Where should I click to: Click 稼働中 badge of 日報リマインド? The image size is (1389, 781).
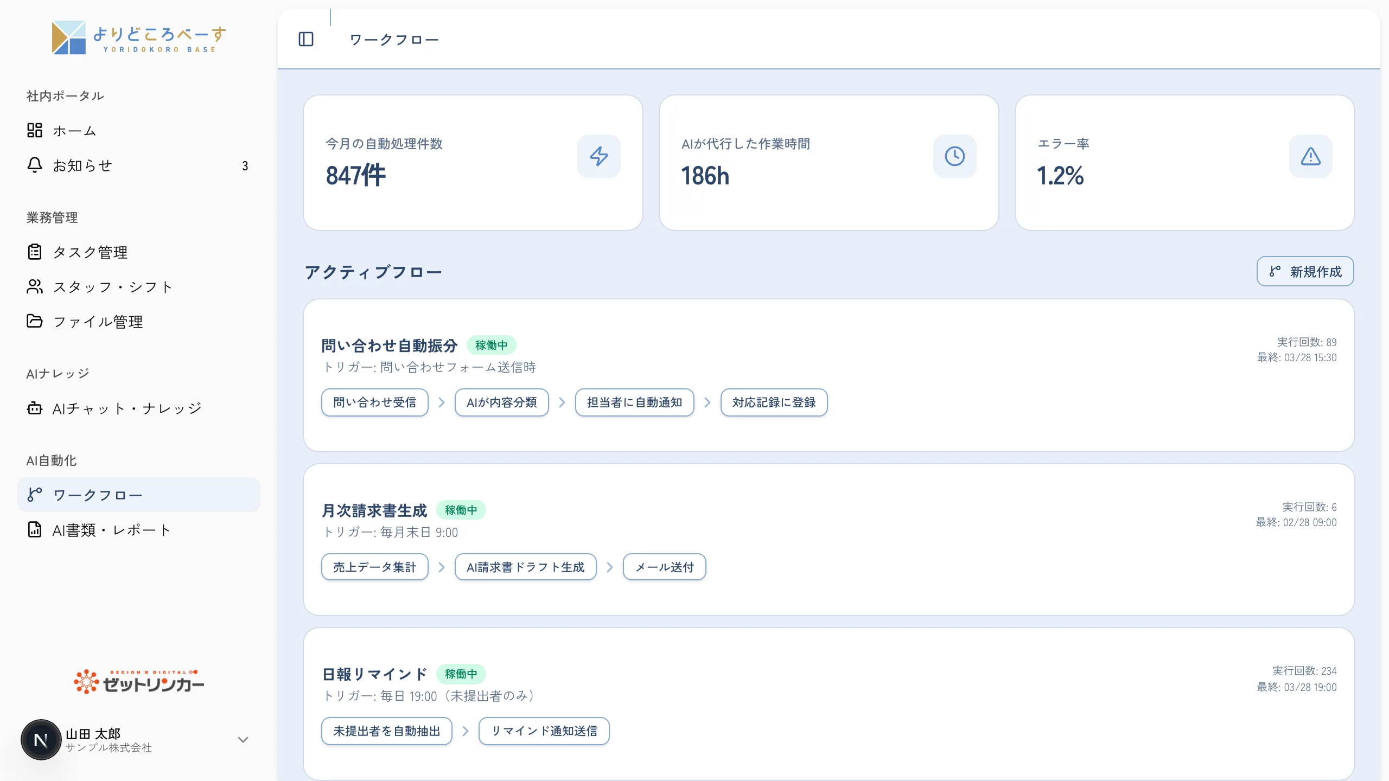[x=461, y=674]
